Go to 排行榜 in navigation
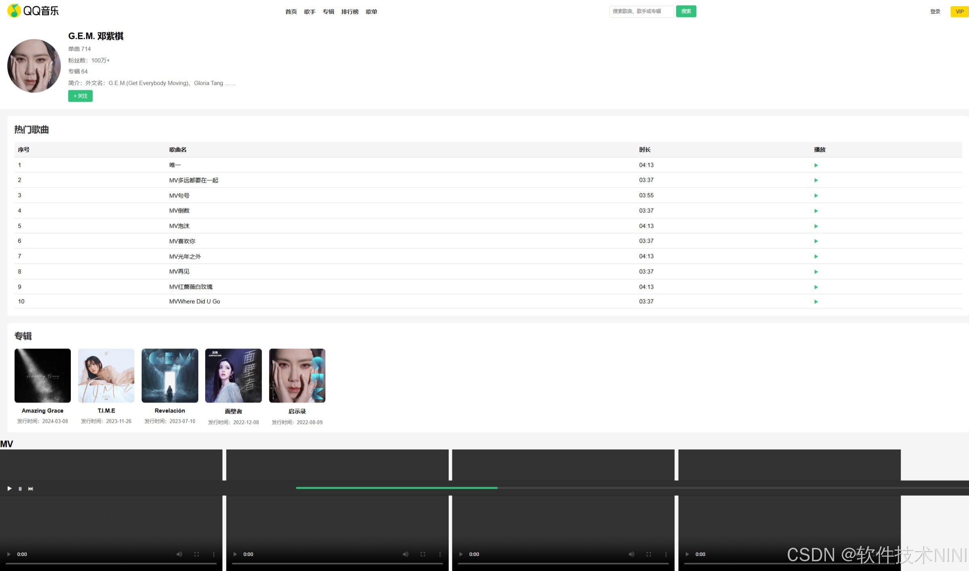This screenshot has height=571, width=969. tap(350, 12)
